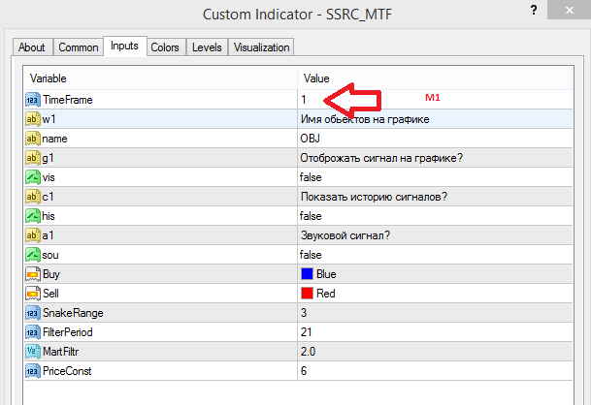This screenshot has height=405, width=591.
Task: Click the sou boolean type icon
Action: 33,255
